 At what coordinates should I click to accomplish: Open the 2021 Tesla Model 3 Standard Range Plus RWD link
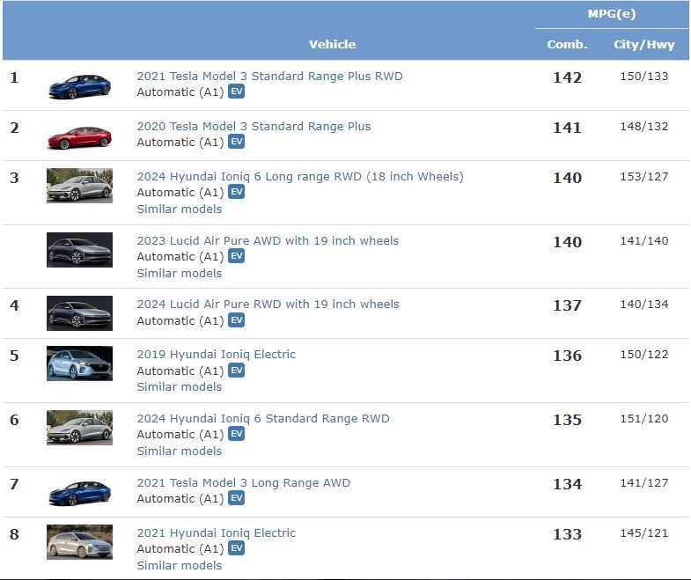[269, 77]
